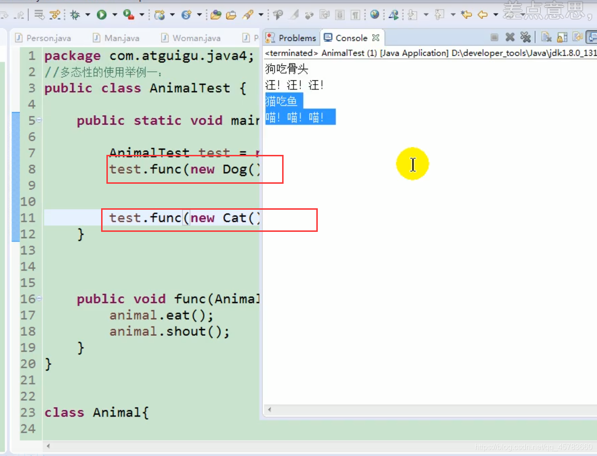Viewport: 597px width, 456px height.
Task: Toggle Word Wrap in Console toolbar
Action: pos(577,37)
